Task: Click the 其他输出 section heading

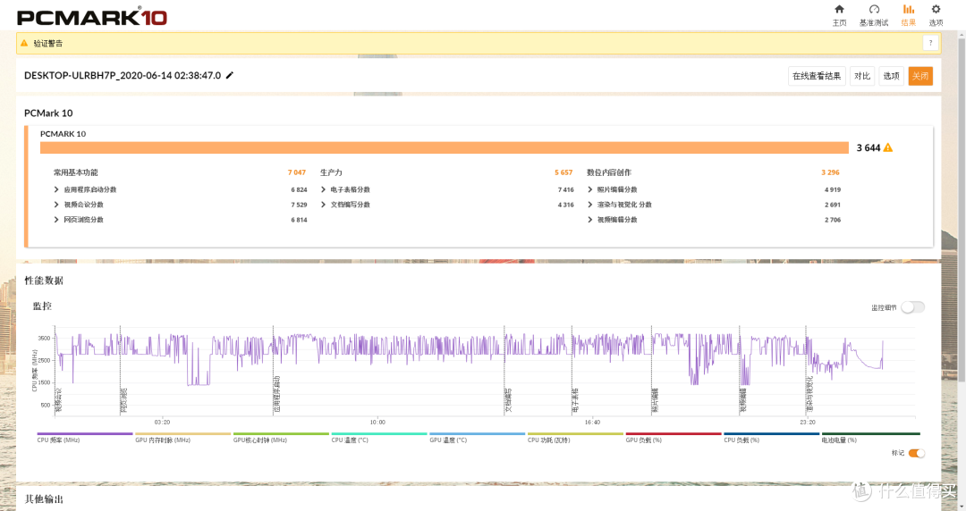Action: pos(44,498)
